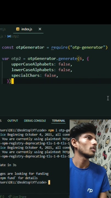Click the webcam overlay video thumbnail
The width and height of the screenshot is (111, 198).
(x=90, y=159)
